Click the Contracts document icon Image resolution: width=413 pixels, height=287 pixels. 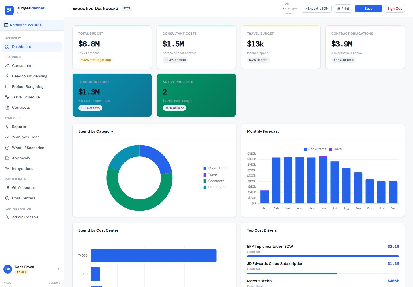[7, 107]
